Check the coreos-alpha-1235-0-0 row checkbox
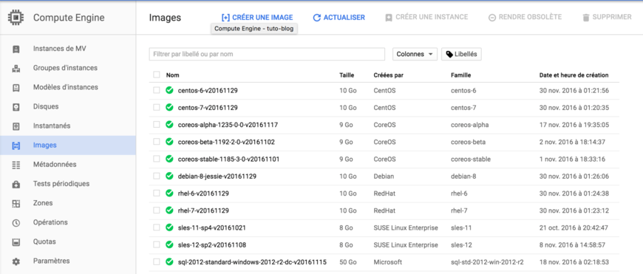This screenshot has width=643, height=274. [x=156, y=125]
